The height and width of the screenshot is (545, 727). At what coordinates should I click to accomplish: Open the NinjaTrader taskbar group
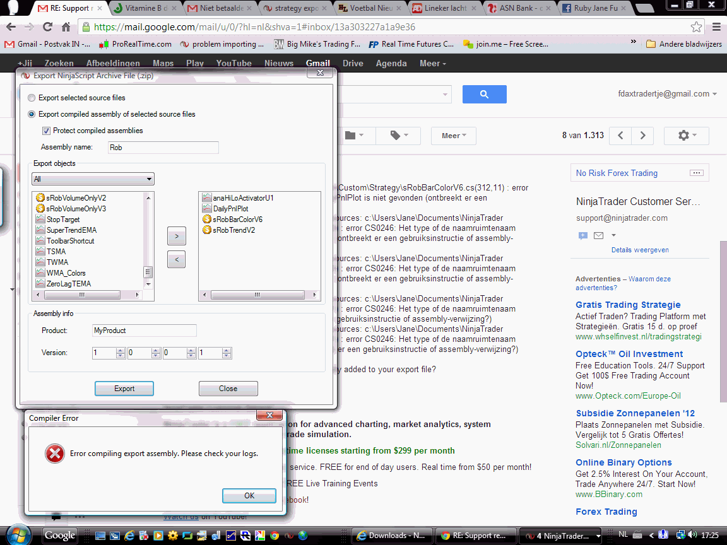point(561,536)
